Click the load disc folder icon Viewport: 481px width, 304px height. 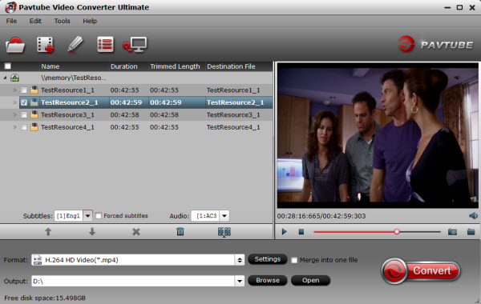15,45
